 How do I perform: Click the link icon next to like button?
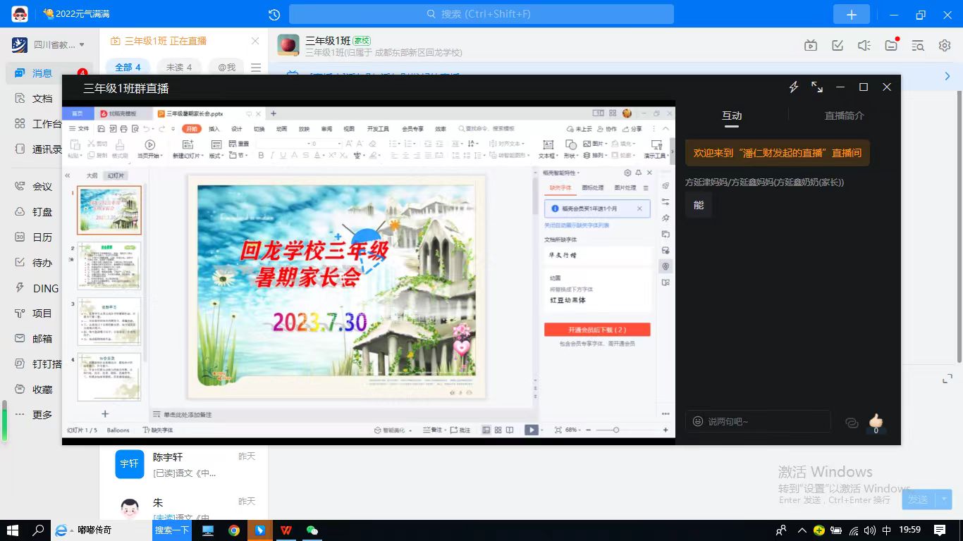coord(852,423)
